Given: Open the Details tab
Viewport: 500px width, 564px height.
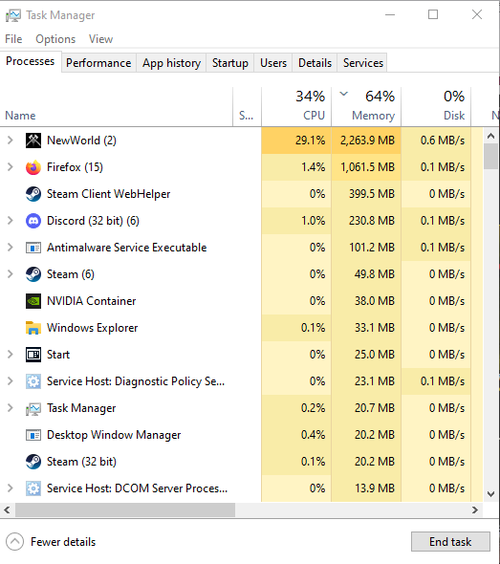Looking at the screenshot, I should point(315,63).
